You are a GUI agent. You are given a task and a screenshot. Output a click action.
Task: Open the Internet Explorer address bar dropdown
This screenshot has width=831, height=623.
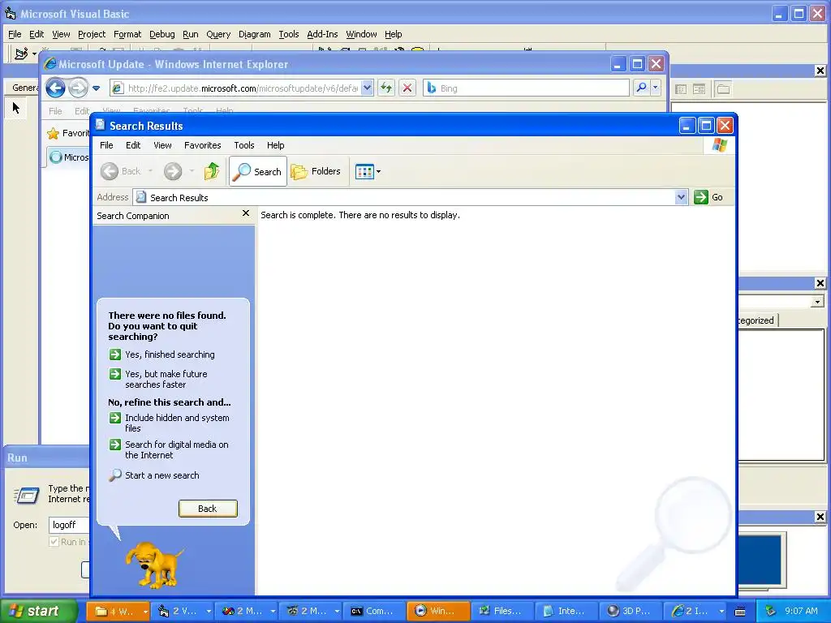368,88
